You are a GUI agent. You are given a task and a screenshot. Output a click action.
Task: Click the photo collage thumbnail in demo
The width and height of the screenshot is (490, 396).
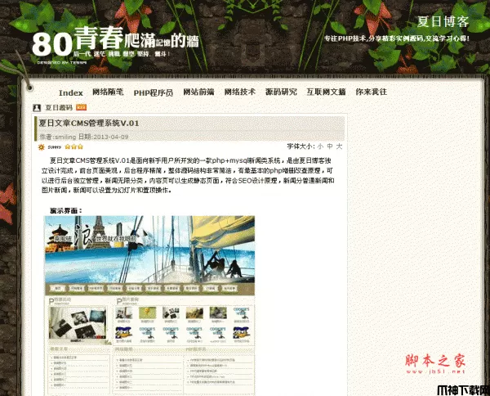click(x=78, y=324)
